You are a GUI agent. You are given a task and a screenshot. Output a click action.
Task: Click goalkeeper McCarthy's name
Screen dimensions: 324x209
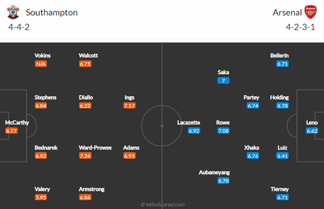pos(17,123)
